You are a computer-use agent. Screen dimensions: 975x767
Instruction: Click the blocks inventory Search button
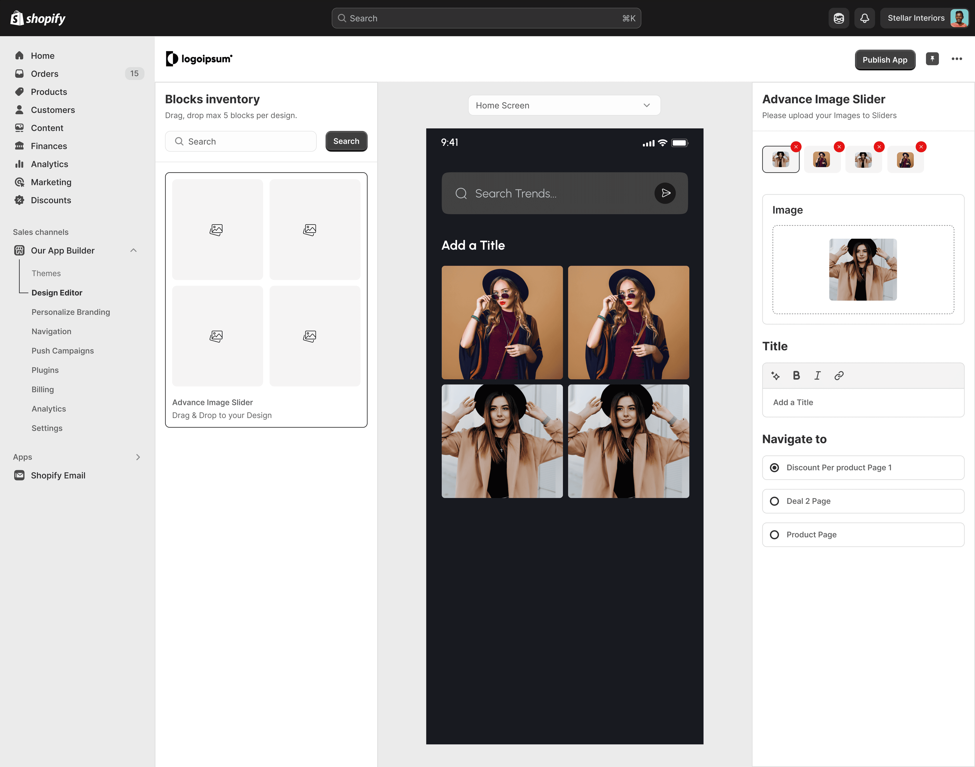point(346,141)
